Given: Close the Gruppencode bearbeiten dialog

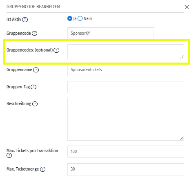Looking at the screenshot, I should pyautogui.click(x=187, y=7).
